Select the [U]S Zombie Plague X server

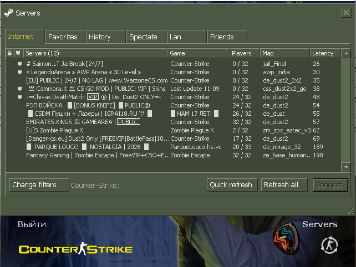tap(173, 130)
